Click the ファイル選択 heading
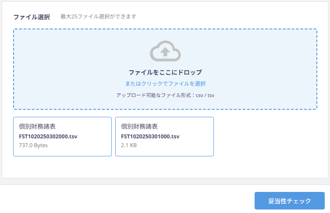 32,17
